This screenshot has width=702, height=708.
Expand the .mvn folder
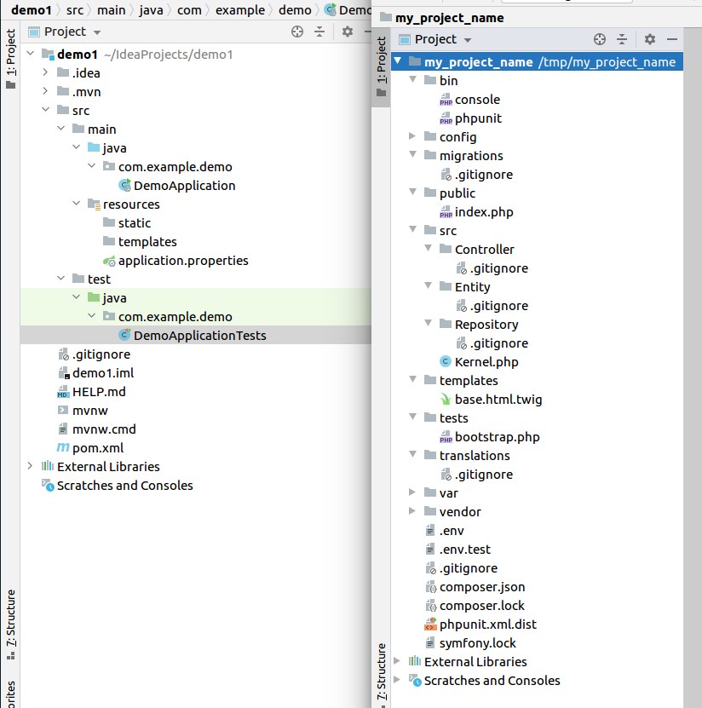pos(45,91)
